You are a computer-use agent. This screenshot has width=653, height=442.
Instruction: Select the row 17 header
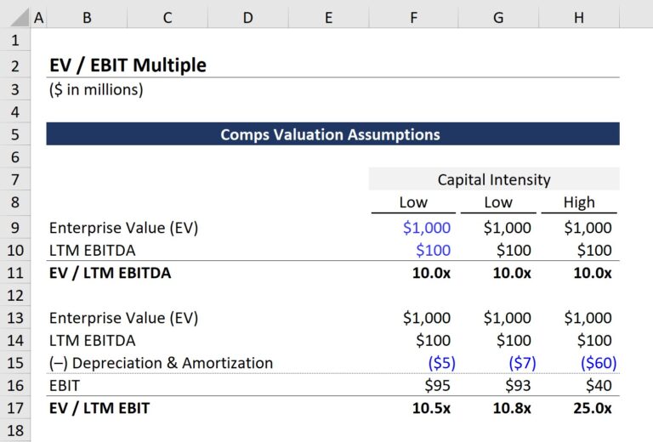(14, 408)
